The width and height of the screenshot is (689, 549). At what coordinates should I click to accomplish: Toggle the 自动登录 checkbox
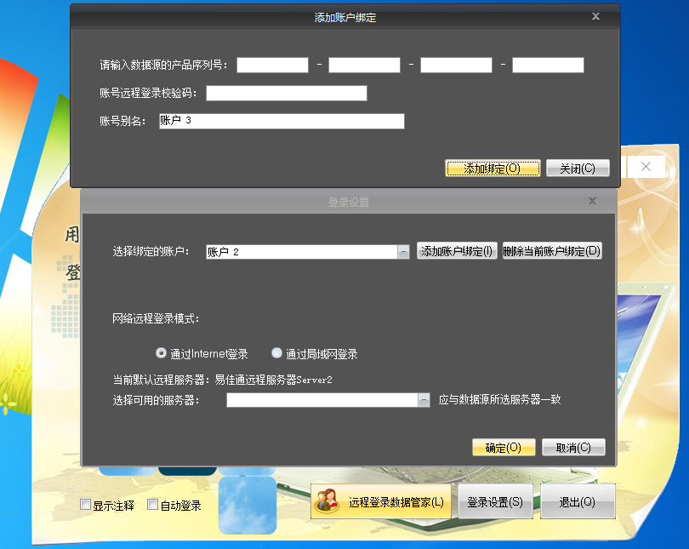coord(153,505)
